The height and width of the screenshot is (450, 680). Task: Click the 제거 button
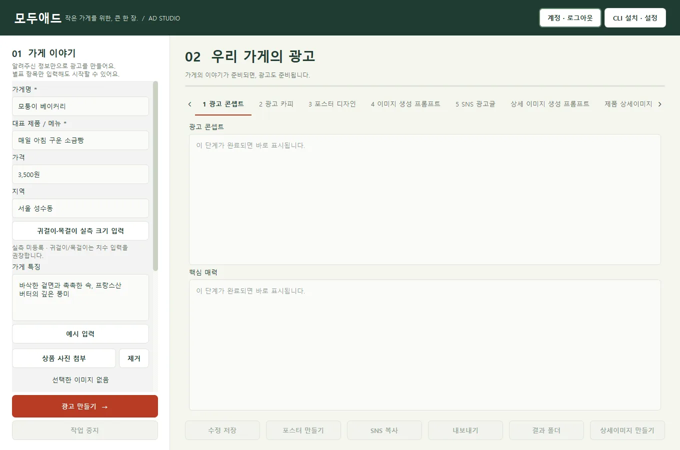134,358
